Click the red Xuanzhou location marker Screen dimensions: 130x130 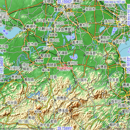[x=65, y=65]
